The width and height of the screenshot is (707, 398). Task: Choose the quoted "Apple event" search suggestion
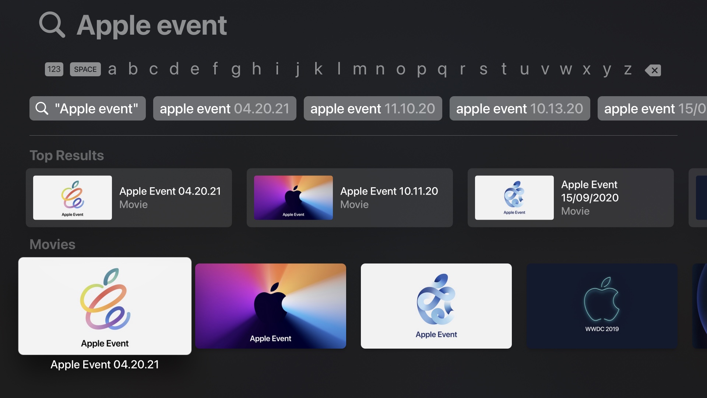88,108
